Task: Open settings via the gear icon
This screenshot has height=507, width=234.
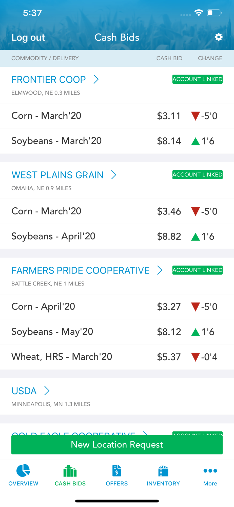Action: point(219,37)
